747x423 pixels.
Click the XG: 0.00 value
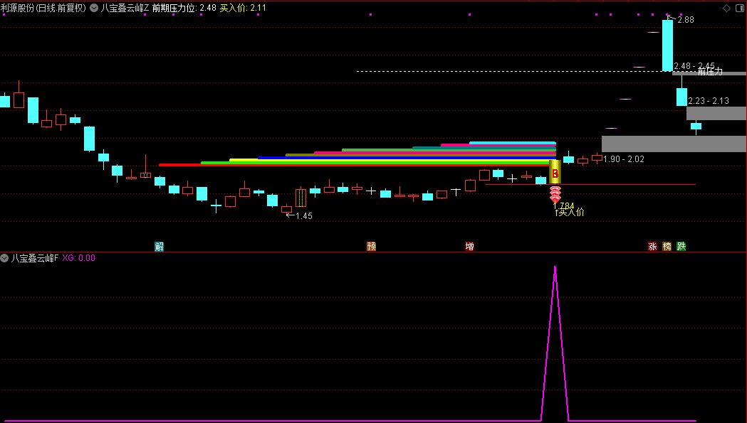pos(78,258)
